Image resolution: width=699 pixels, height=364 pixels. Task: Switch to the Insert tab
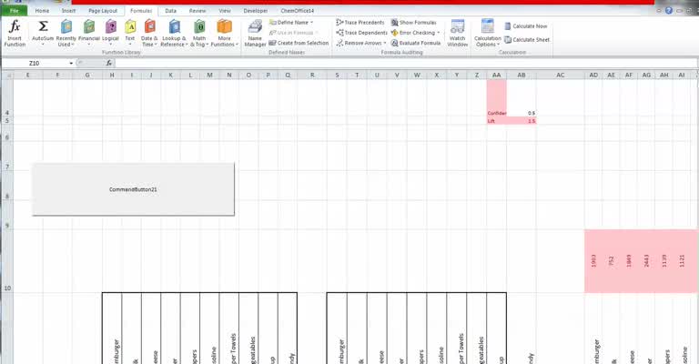click(68, 10)
